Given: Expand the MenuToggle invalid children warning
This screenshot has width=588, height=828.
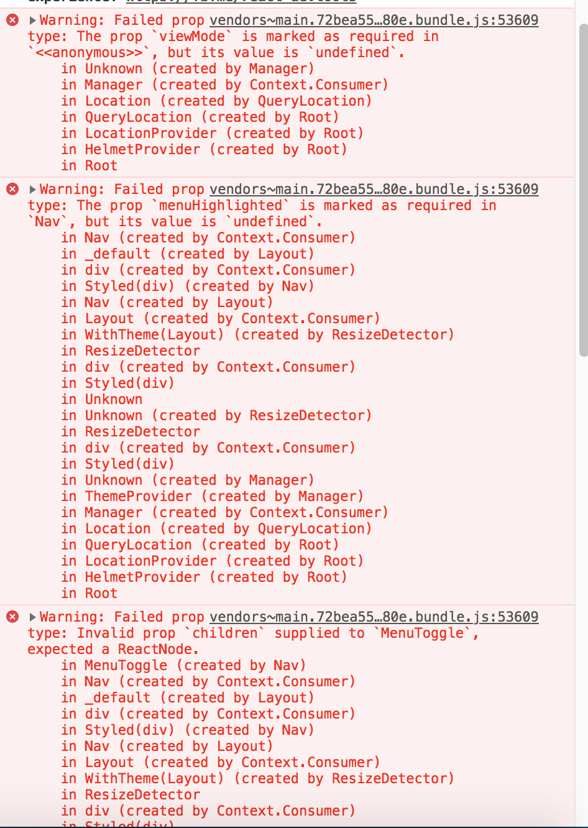Looking at the screenshot, I should tap(31, 617).
